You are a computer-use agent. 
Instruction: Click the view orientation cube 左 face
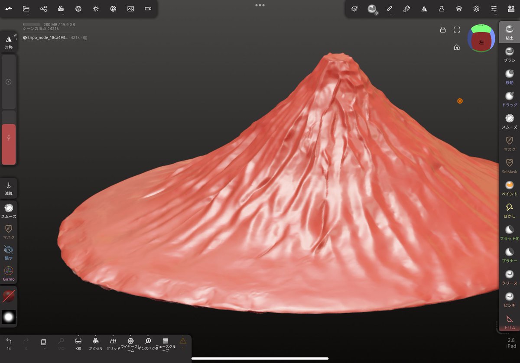point(481,42)
